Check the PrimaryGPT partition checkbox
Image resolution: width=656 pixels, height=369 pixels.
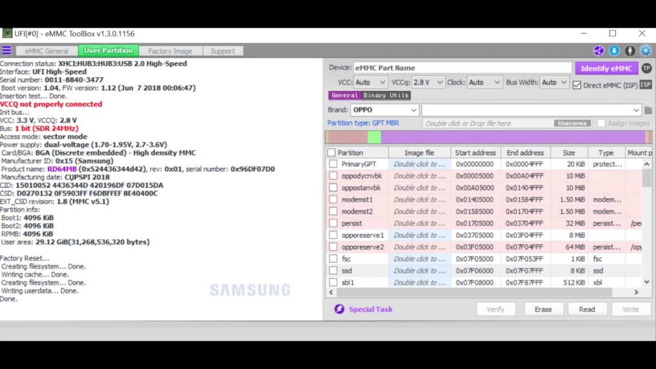point(333,164)
